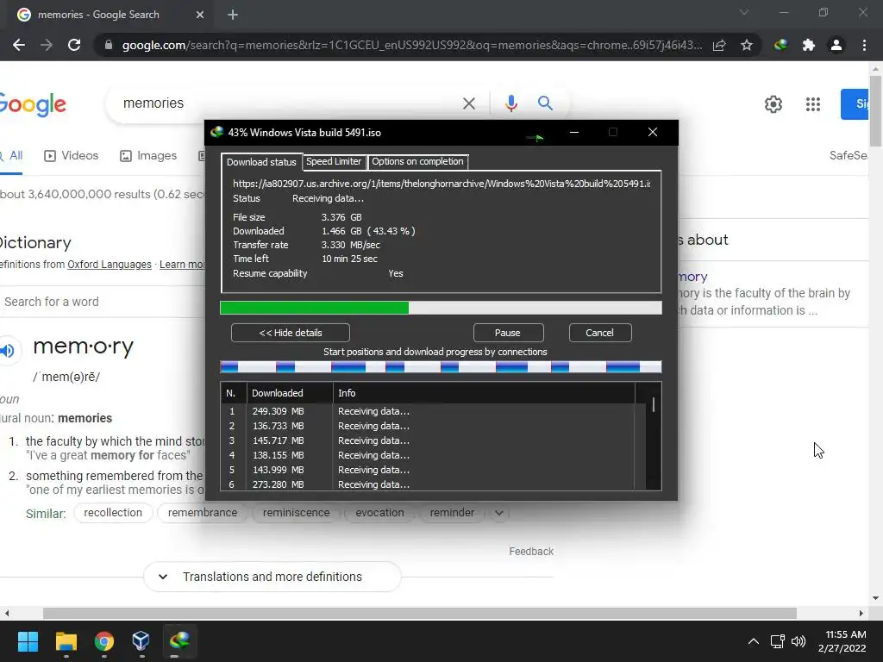The image size is (883, 662).
Task: Open Oxford Languages link
Action: [110, 265]
